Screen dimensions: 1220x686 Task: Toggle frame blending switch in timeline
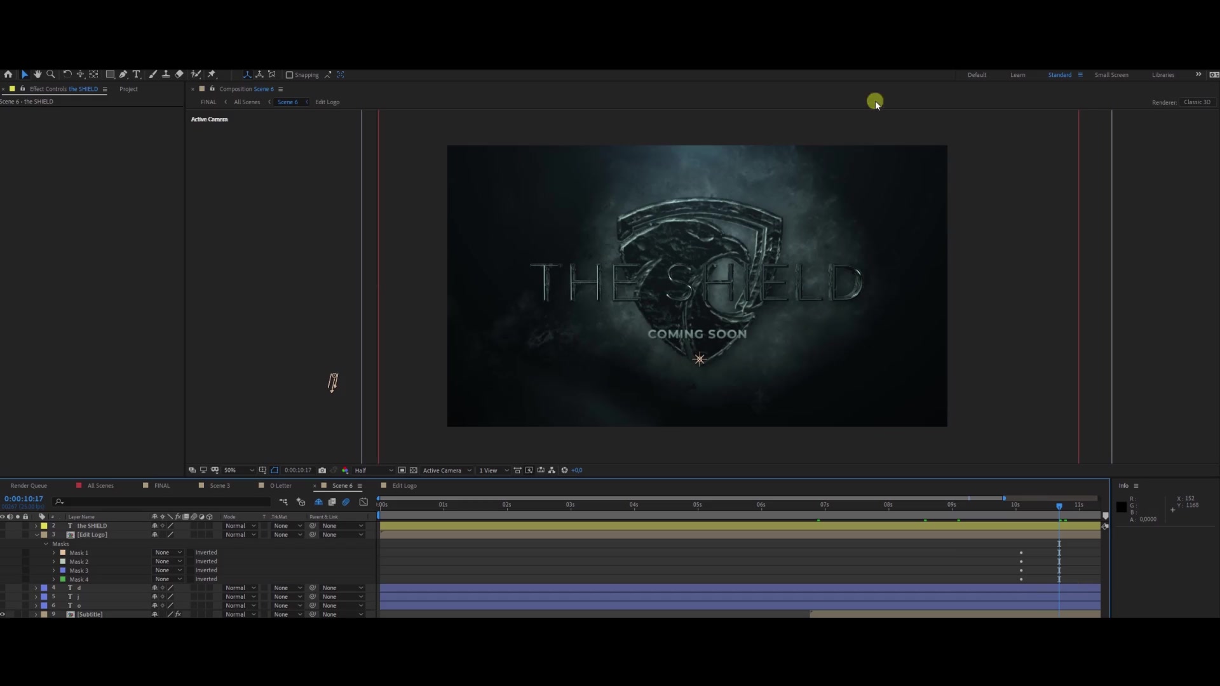332,502
